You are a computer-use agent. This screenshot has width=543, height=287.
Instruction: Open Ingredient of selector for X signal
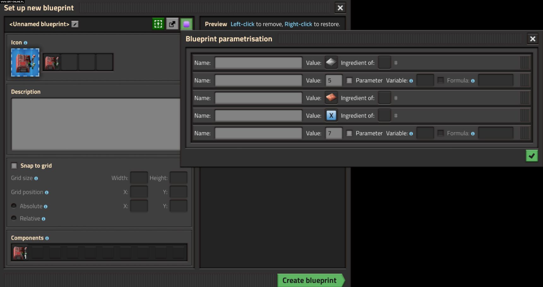(x=384, y=115)
